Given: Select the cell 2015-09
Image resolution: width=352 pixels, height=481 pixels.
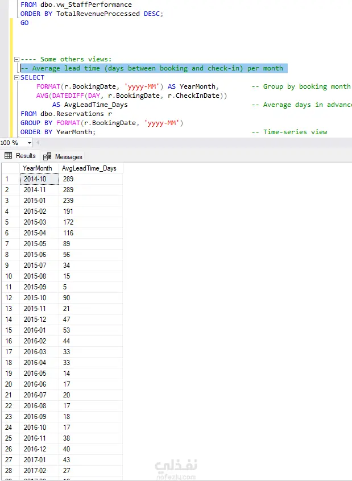Looking at the screenshot, I should pyautogui.click(x=39, y=287).
